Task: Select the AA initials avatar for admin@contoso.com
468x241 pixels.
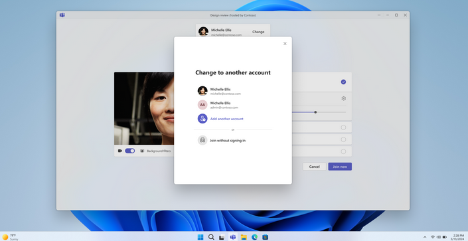Action: point(202,105)
